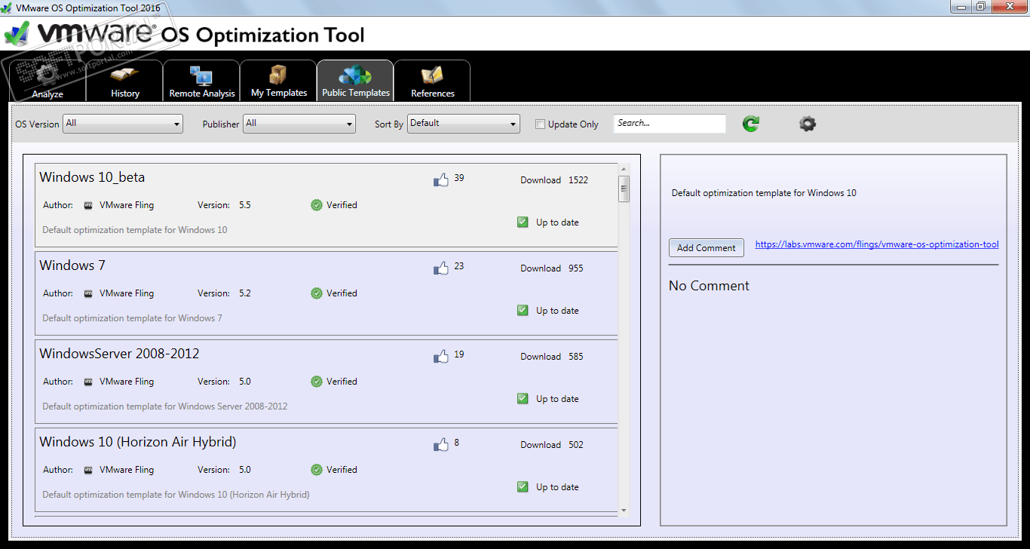
Task: Select the WindowsServer 2008-2012 template title
Action: 119,354
